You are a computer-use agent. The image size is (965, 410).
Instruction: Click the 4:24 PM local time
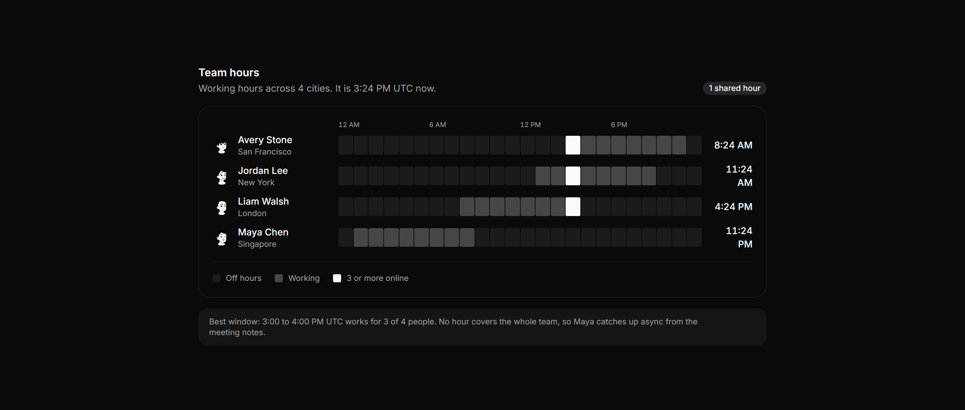pyautogui.click(x=733, y=207)
